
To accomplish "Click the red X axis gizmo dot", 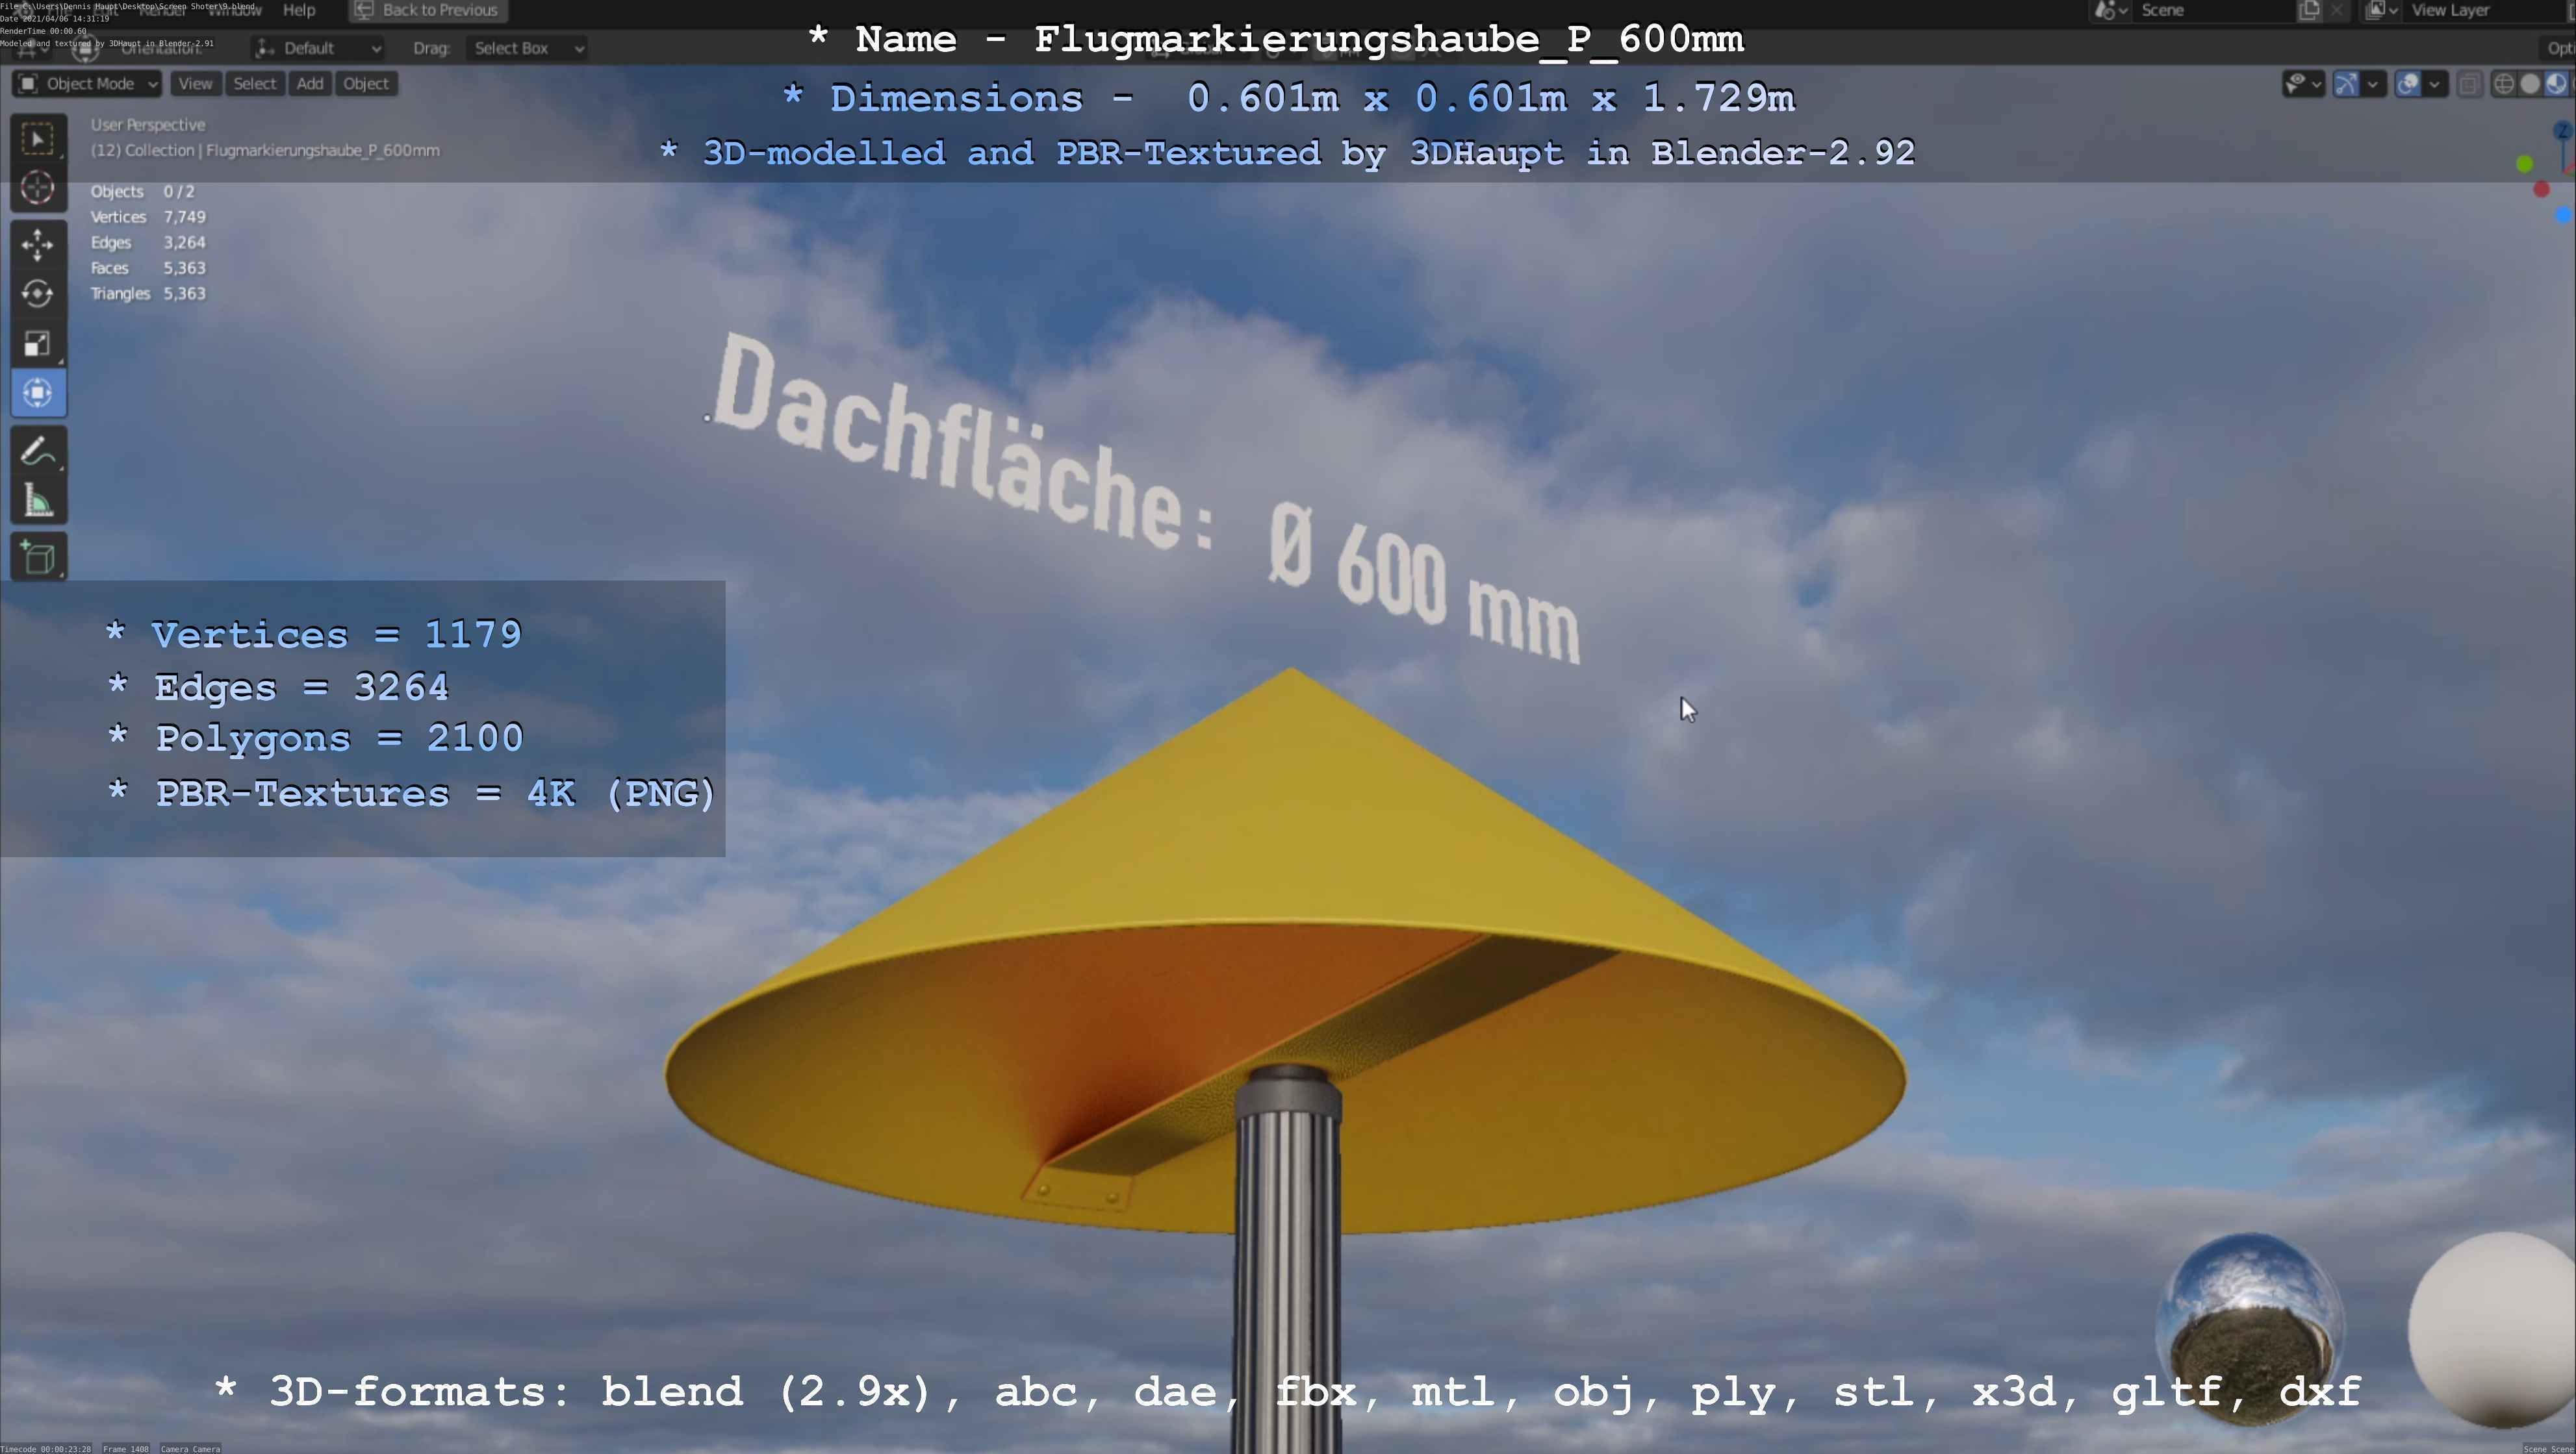I will coord(2542,189).
